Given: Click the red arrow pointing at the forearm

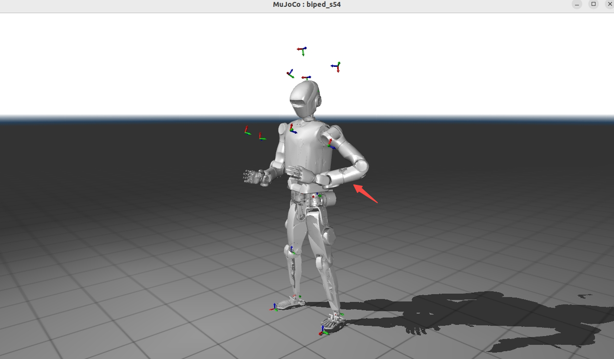Looking at the screenshot, I should (x=365, y=193).
